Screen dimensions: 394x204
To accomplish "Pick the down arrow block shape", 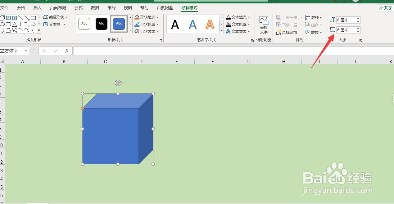I will [2, 30].
